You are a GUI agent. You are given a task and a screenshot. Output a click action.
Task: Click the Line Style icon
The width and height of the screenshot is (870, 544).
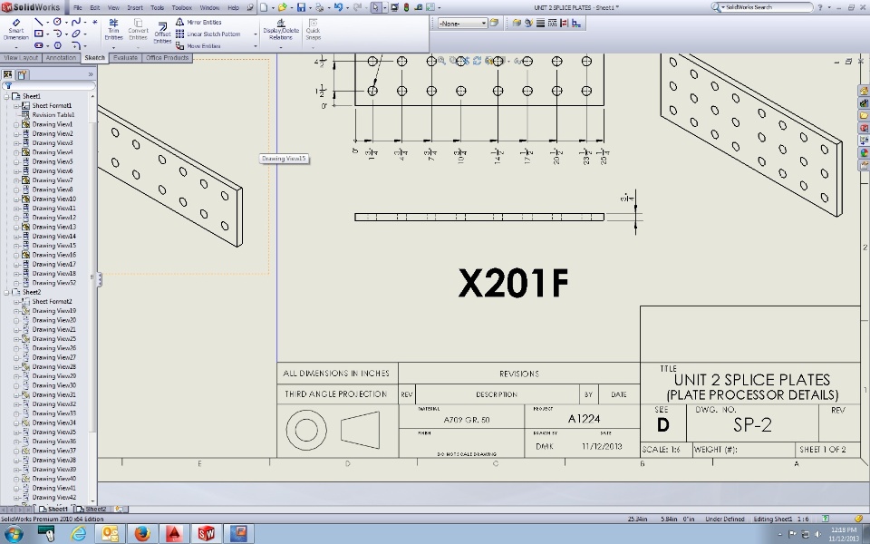click(552, 23)
